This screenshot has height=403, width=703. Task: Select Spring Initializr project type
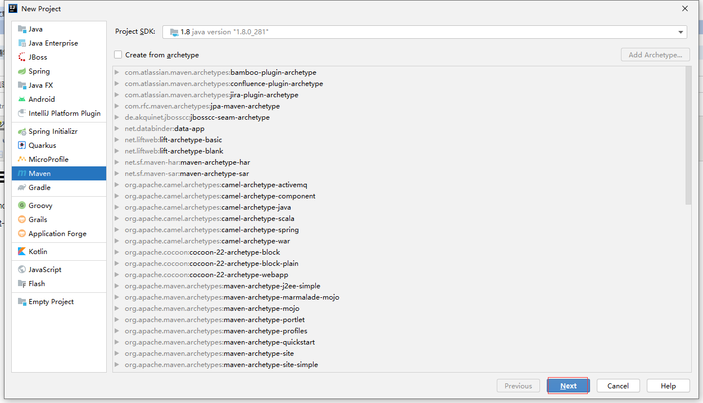pyautogui.click(x=59, y=132)
